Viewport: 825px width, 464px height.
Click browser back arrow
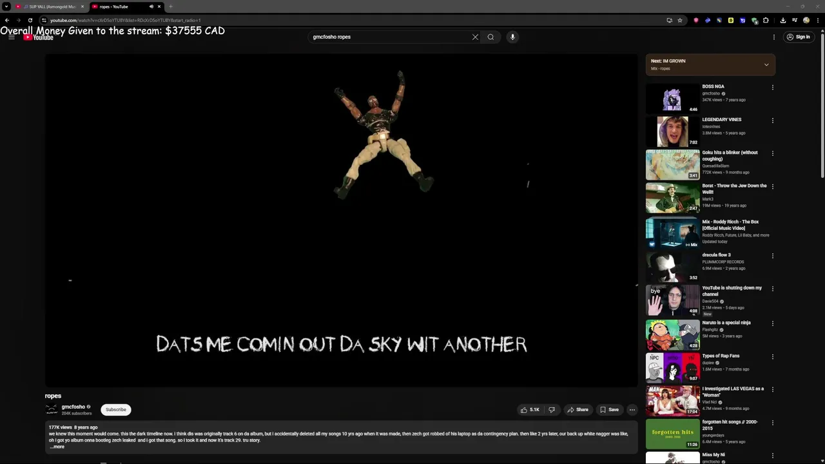tap(7, 20)
